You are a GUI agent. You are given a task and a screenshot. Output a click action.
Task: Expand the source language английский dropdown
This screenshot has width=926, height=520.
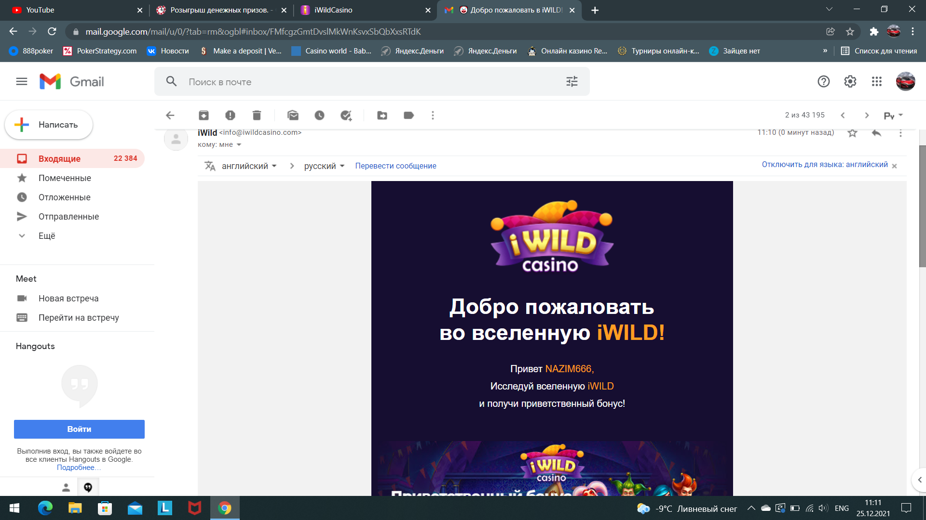coord(249,166)
